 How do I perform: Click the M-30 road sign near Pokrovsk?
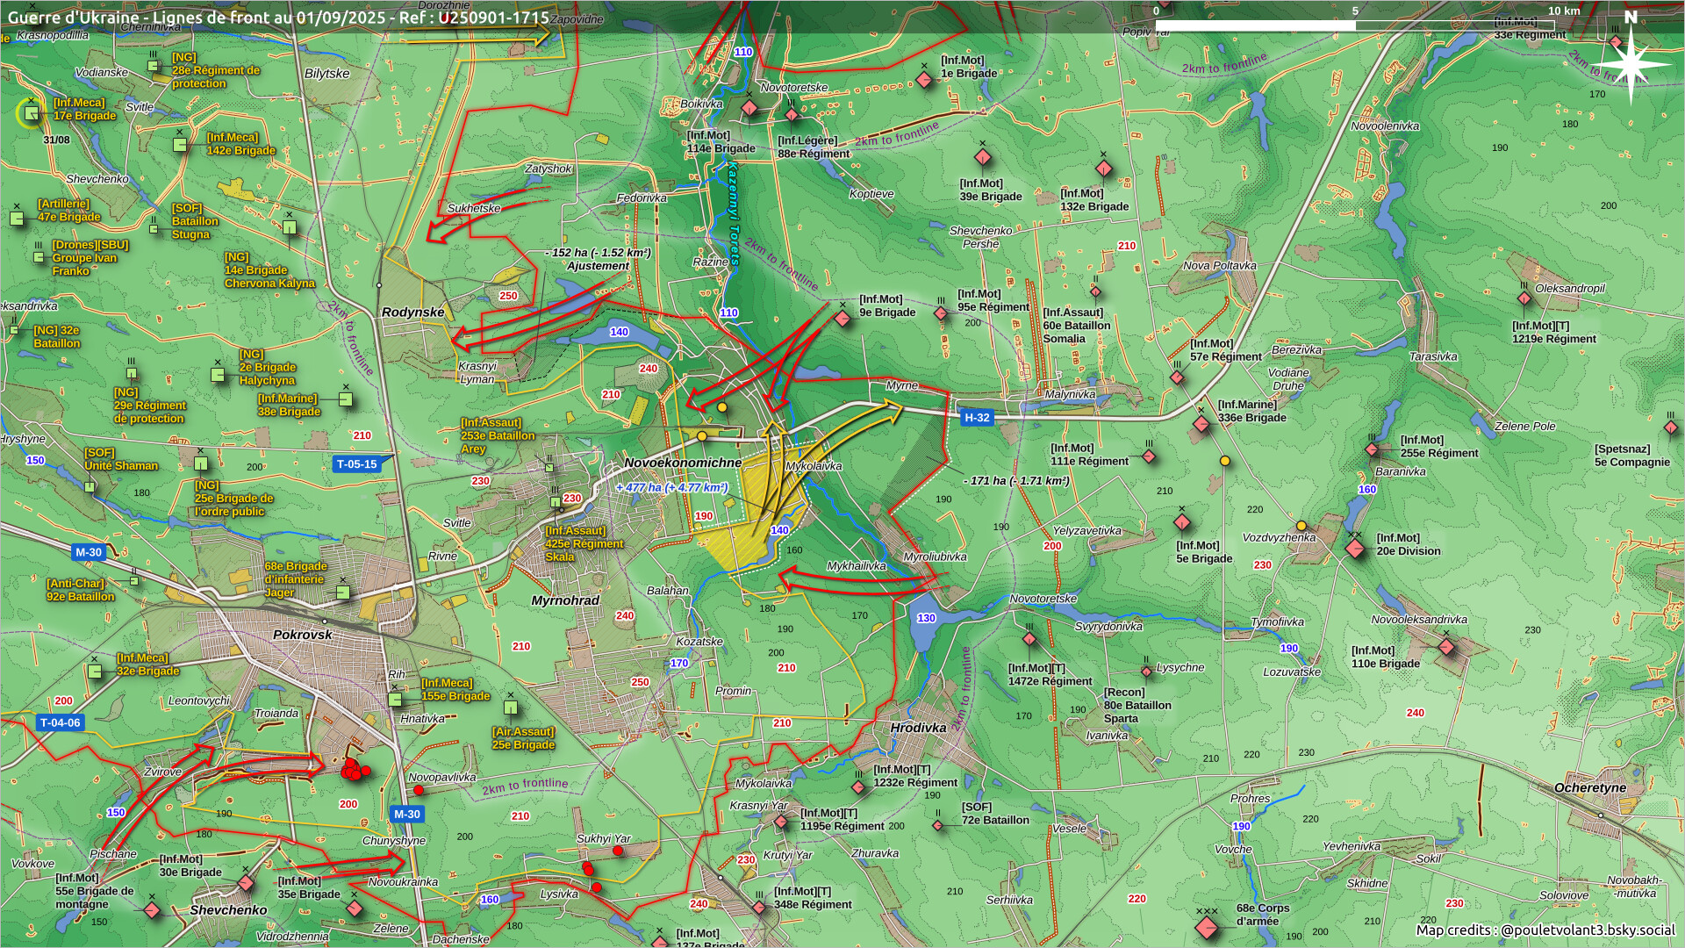(x=89, y=552)
